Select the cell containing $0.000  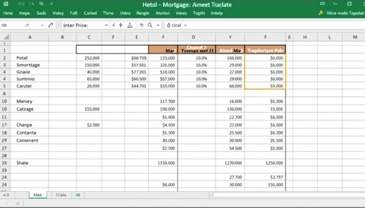163,185
